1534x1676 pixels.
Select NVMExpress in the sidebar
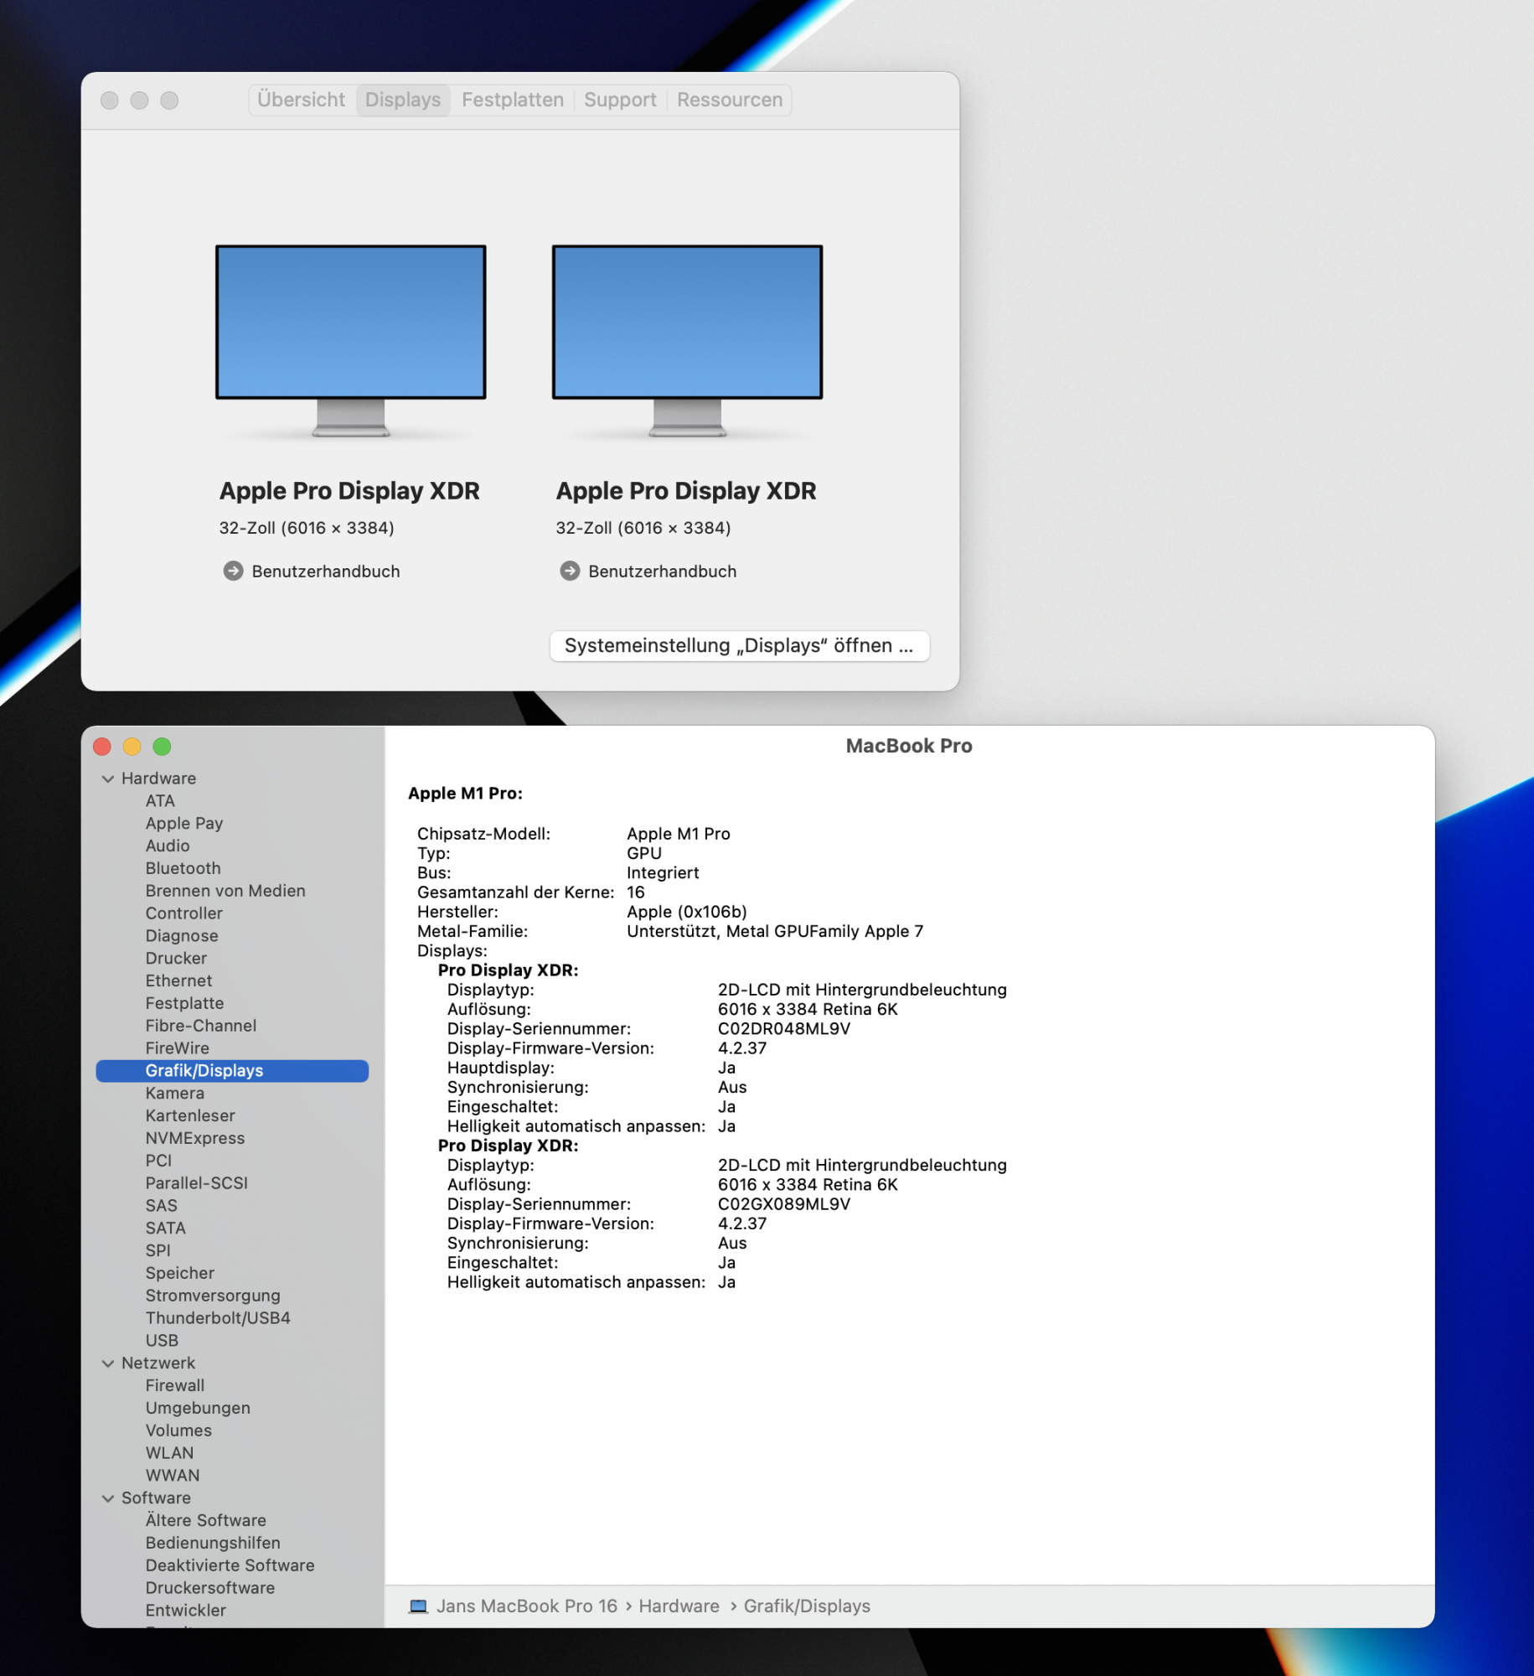(x=195, y=1139)
